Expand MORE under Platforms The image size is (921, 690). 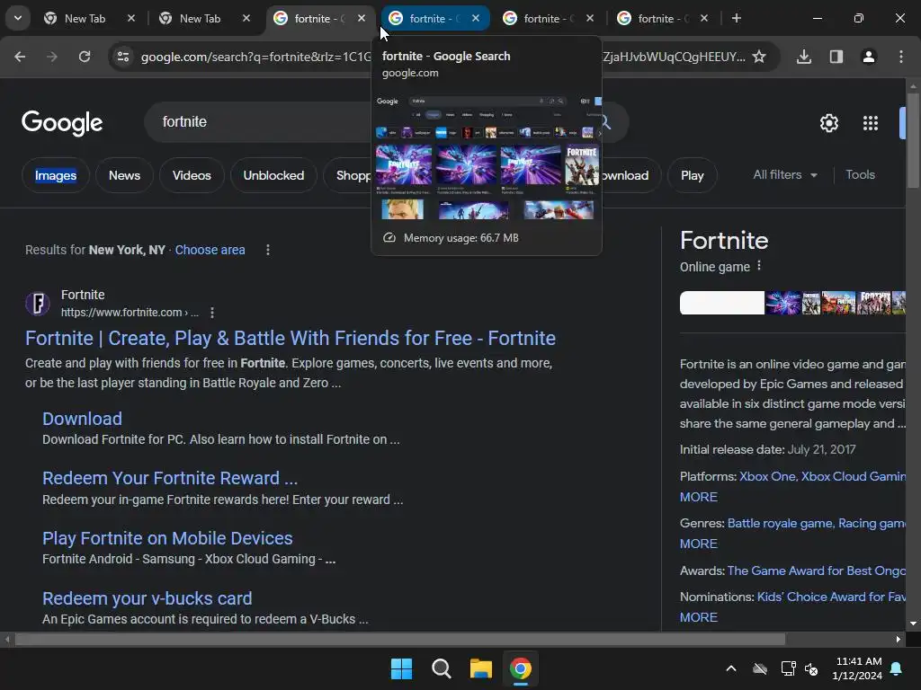pyautogui.click(x=698, y=497)
